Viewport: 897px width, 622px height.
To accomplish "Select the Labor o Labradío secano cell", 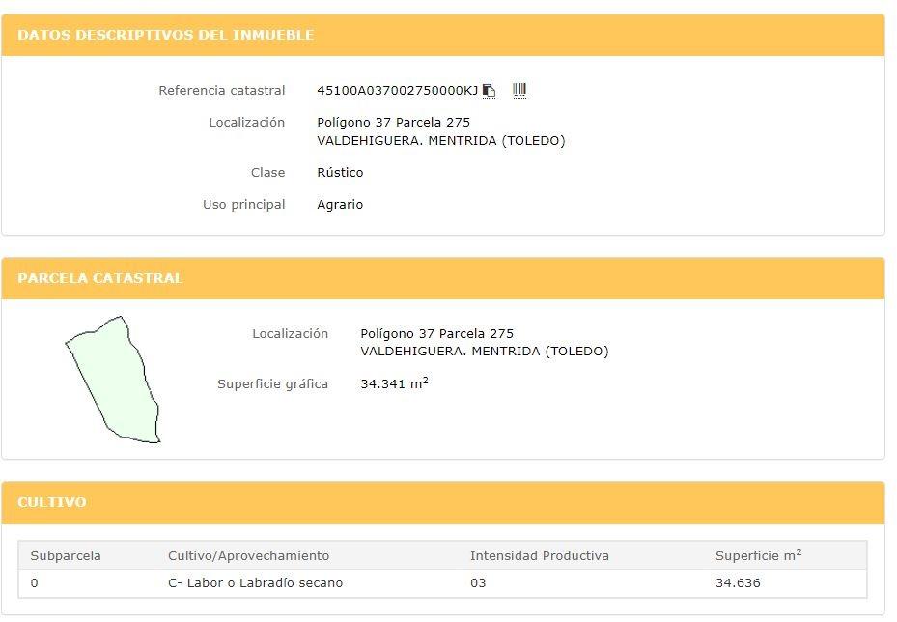I will [255, 583].
